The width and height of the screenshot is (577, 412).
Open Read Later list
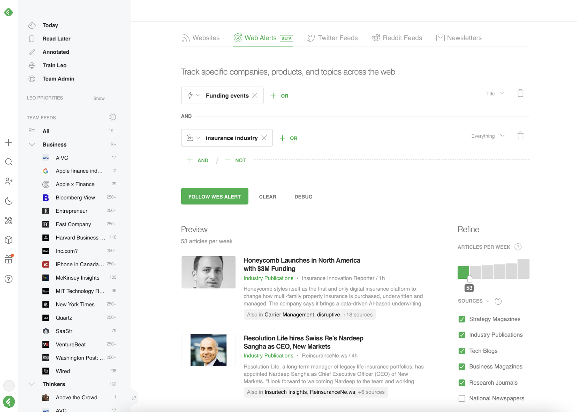(x=56, y=39)
